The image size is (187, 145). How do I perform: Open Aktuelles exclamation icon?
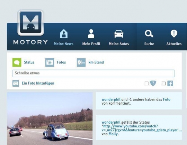[x=174, y=33]
